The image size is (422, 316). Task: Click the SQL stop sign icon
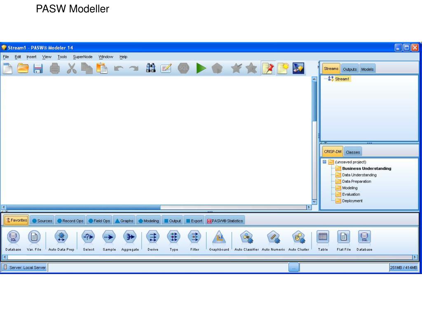[183, 68]
